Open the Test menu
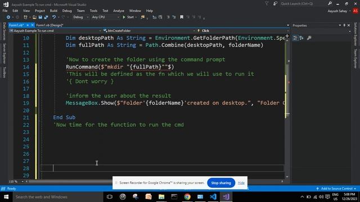This screenshot has width=360, height=202. (x=105, y=11)
